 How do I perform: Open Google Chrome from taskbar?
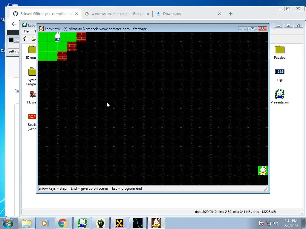tap(62, 223)
